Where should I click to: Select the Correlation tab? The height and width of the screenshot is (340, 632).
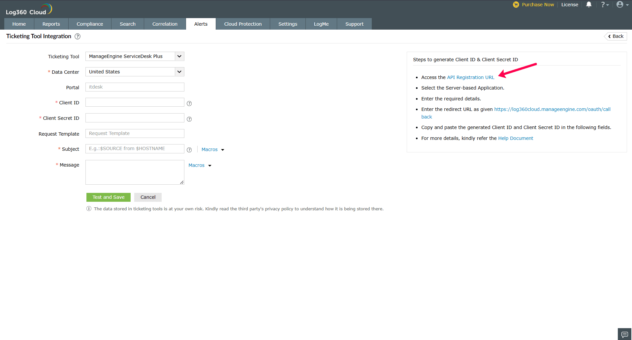click(165, 24)
